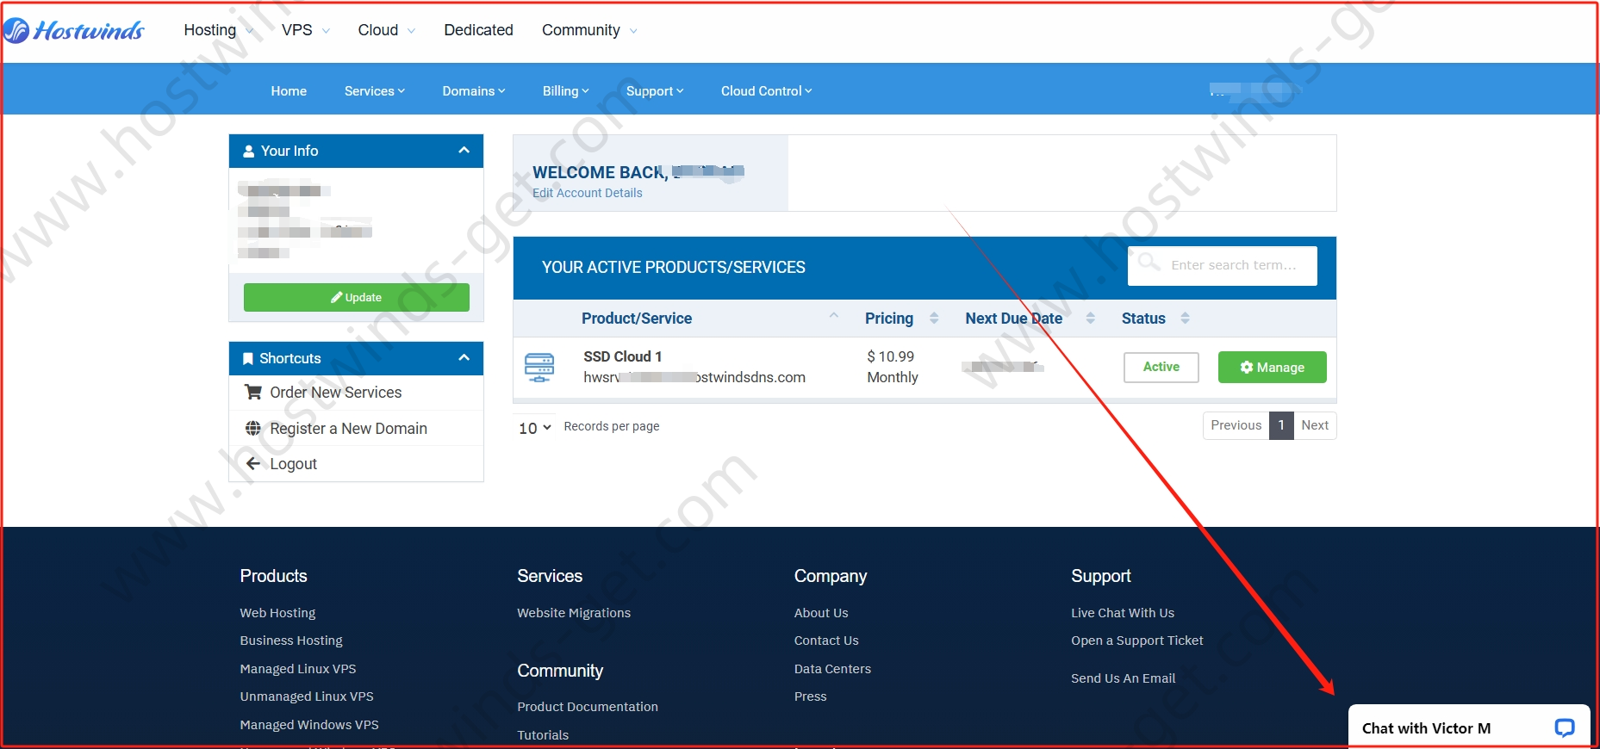Screen dimensions: 1600x749
Task: Open the Cloud Control menu
Action: coord(766,91)
